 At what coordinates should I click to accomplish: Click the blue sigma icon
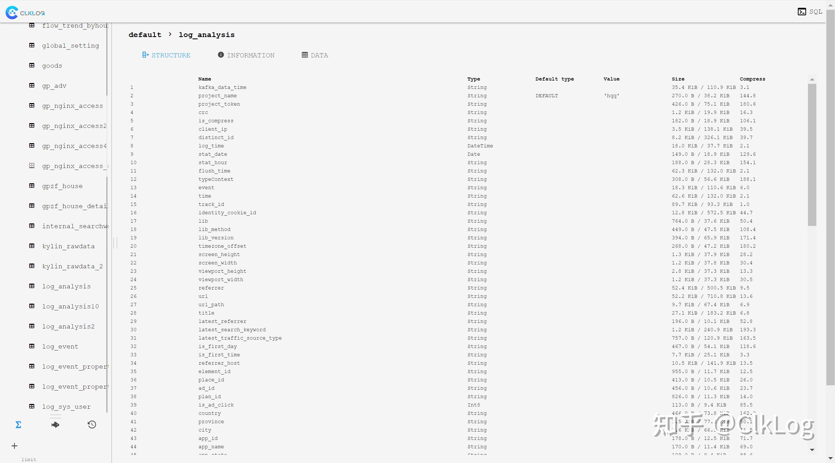coord(18,425)
